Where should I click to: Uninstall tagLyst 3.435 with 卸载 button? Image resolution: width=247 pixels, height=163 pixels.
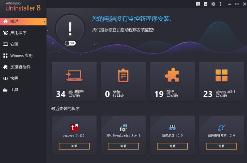(74, 146)
